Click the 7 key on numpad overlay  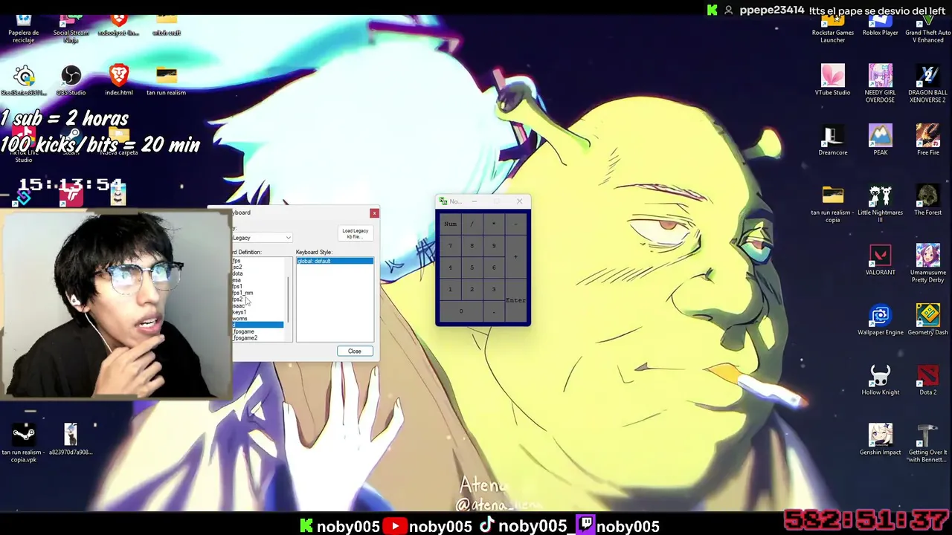(x=450, y=246)
